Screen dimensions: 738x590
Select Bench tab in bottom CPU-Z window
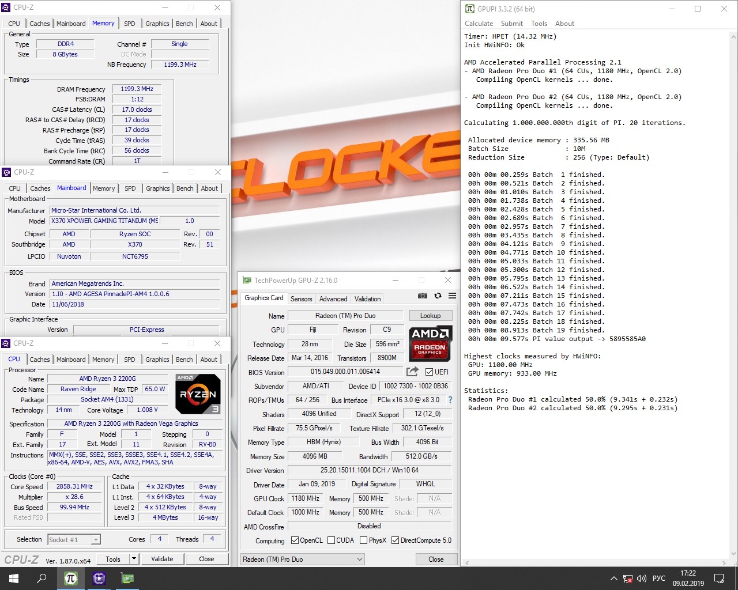184,360
